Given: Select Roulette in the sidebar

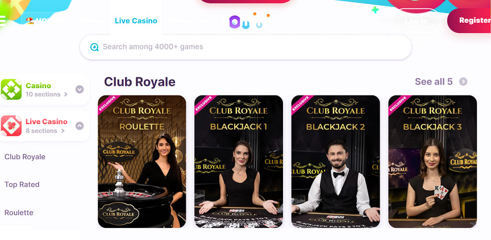Looking at the screenshot, I should (19, 213).
